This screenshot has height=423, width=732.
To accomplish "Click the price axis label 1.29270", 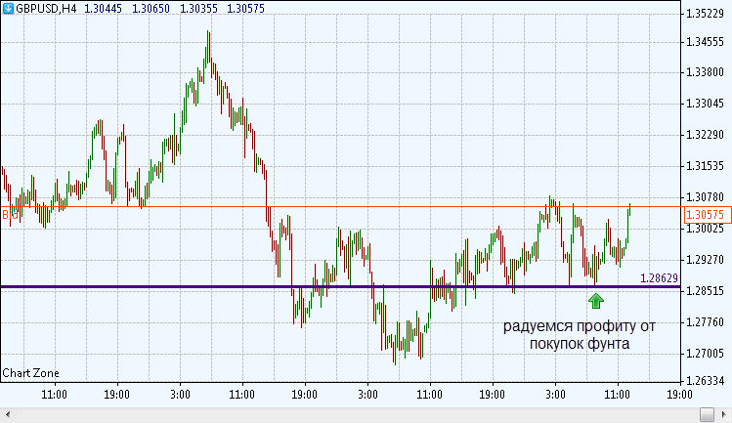I will [706, 260].
